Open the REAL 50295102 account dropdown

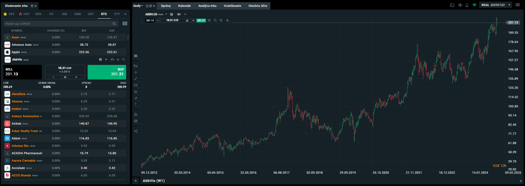(x=509, y=5)
